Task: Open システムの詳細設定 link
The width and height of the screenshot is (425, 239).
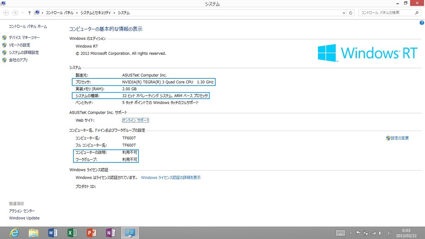Action: click(24, 52)
